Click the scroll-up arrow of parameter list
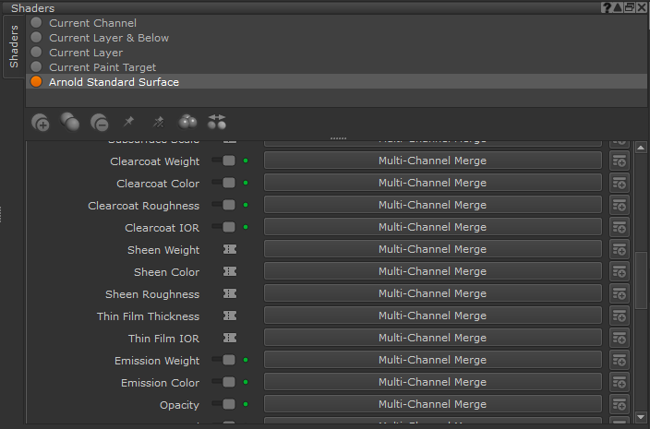650x429 pixels. (641, 147)
